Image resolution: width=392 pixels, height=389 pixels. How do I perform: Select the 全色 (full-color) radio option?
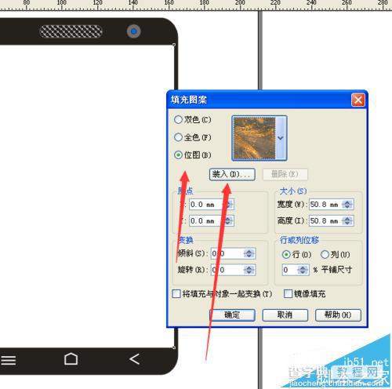point(192,137)
